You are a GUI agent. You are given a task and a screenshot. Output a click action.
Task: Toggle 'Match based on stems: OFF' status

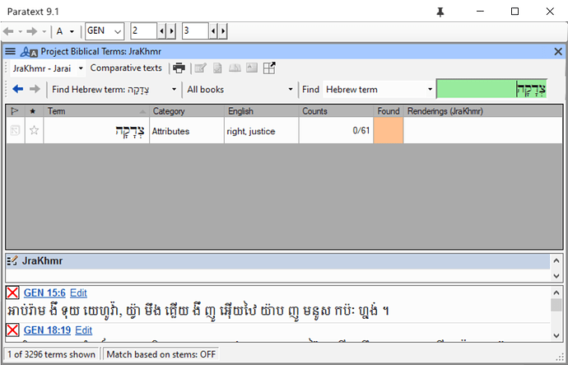click(161, 354)
